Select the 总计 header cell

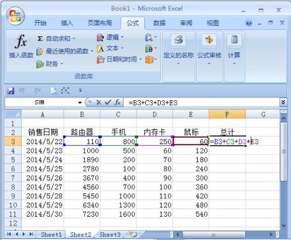227,132
